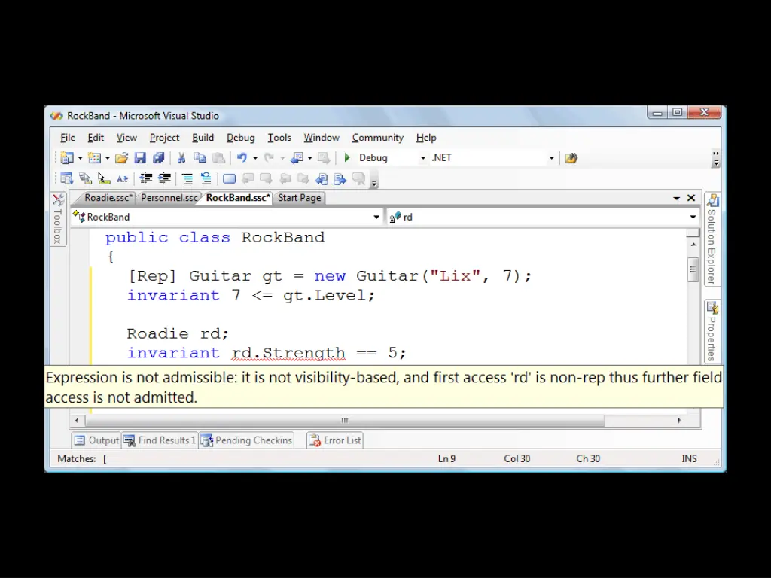Click the Find in Files icon
The width and height of the screenshot is (771, 578).
coord(571,158)
